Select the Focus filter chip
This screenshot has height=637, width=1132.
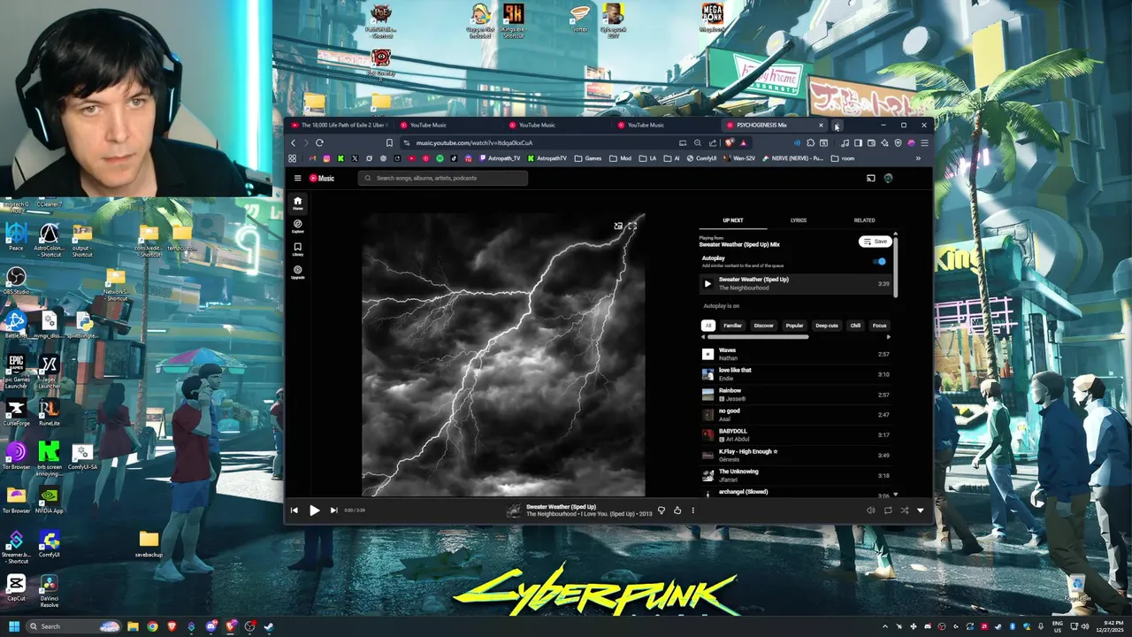tap(879, 326)
